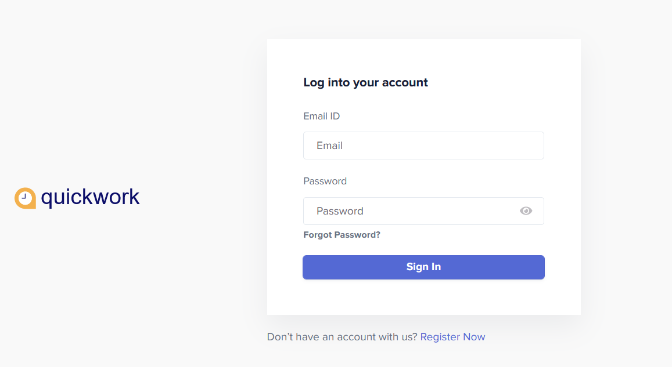This screenshot has width=672, height=367.
Task: Click the orange Quickwork clock logo icon
Action: (25, 198)
